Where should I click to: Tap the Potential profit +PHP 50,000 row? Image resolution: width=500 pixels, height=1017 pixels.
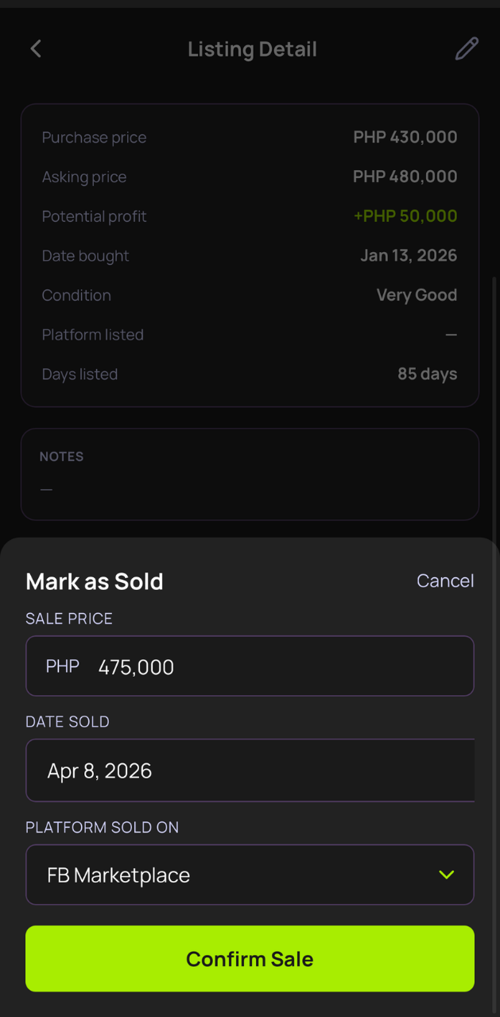tap(250, 215)
